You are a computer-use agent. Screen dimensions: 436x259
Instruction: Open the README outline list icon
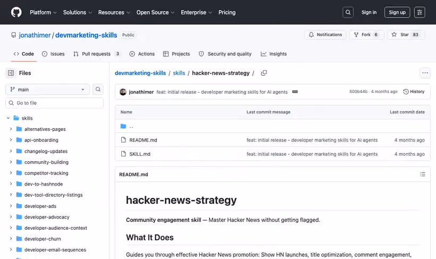click(x=423, y=174)
